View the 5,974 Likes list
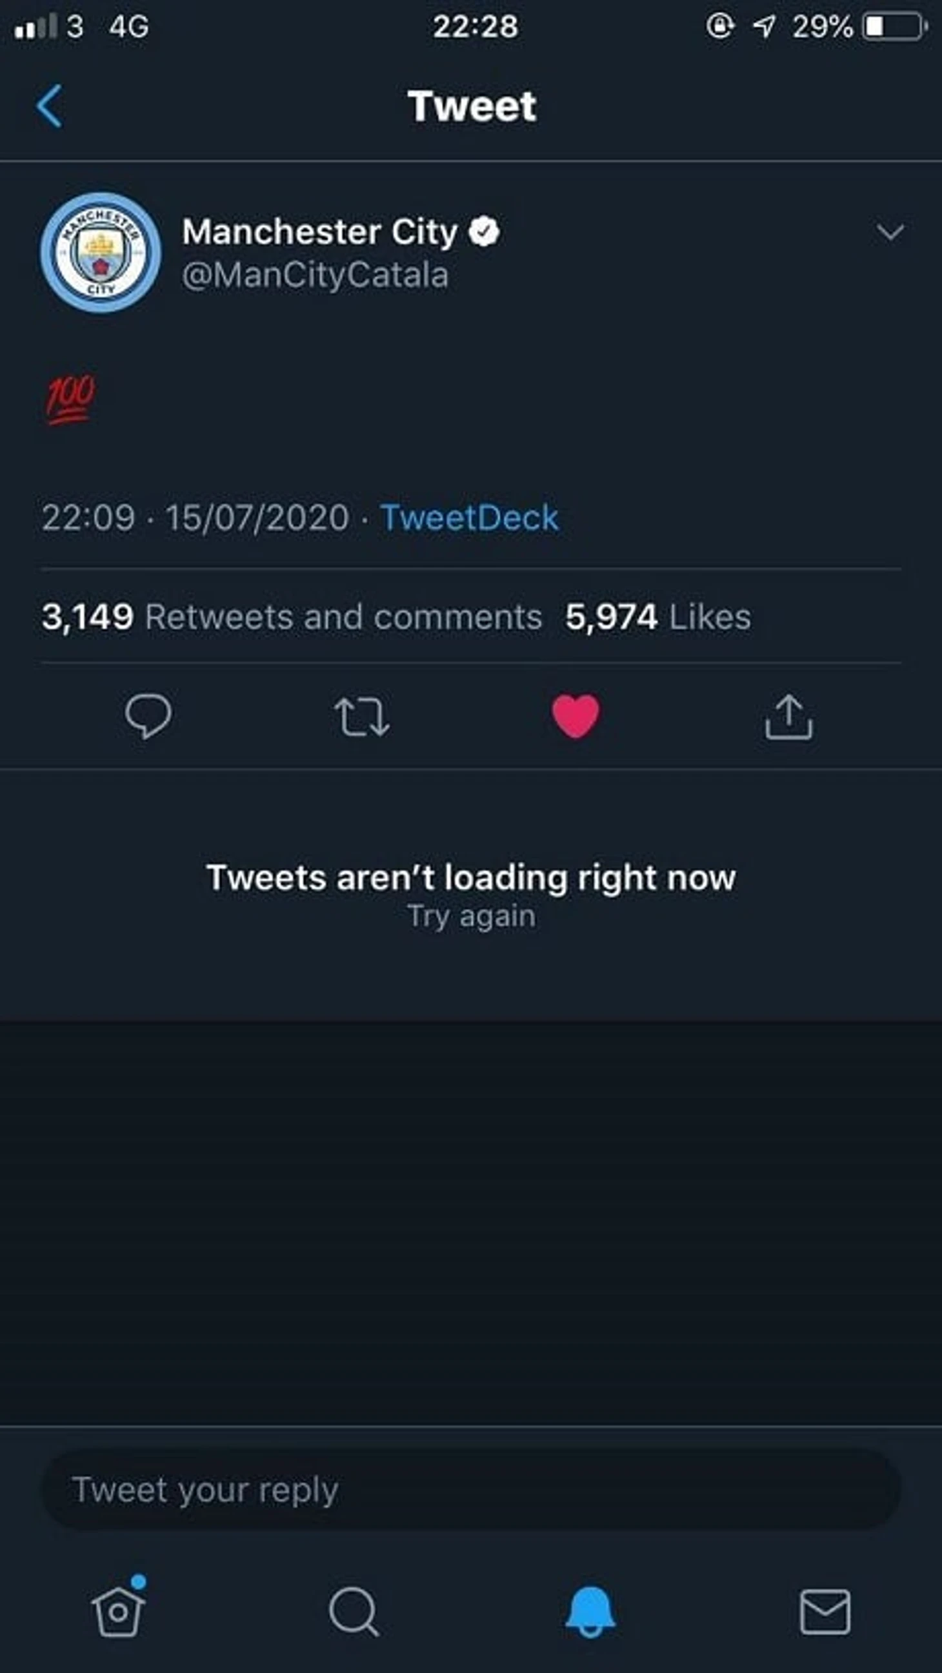Viewport: 942px width, 1673px height. (x=657, y=616)
